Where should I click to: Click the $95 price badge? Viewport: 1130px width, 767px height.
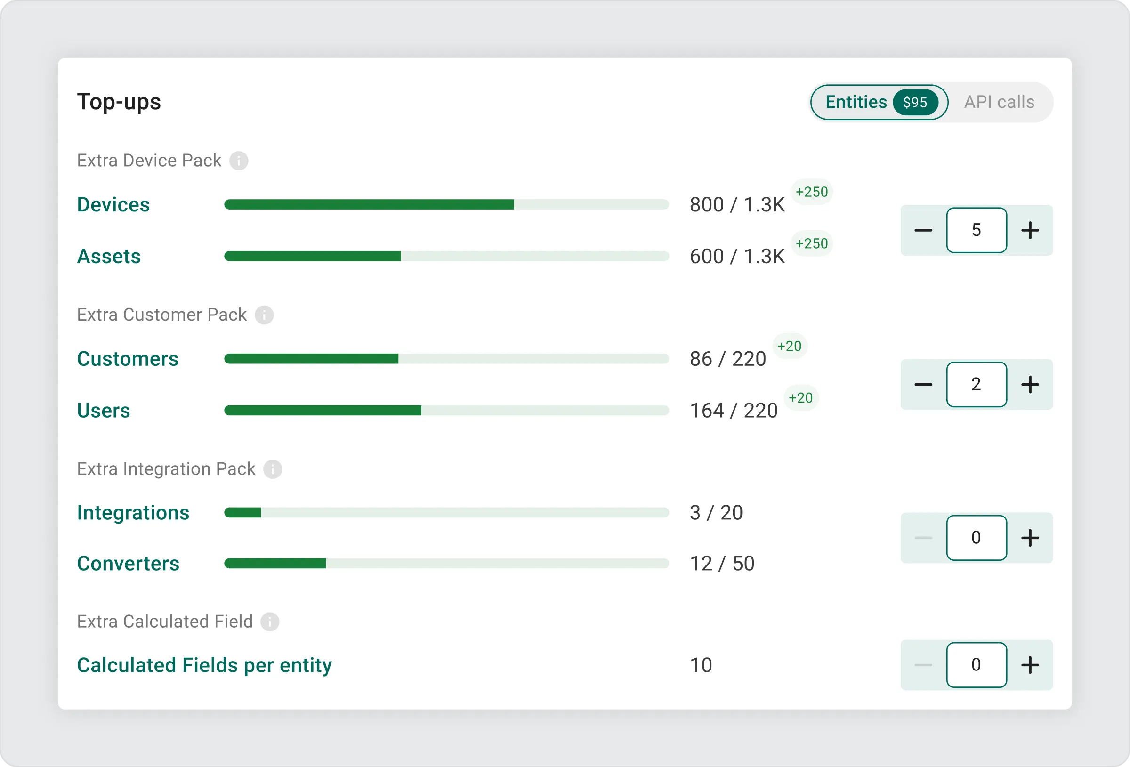[915, 102]
